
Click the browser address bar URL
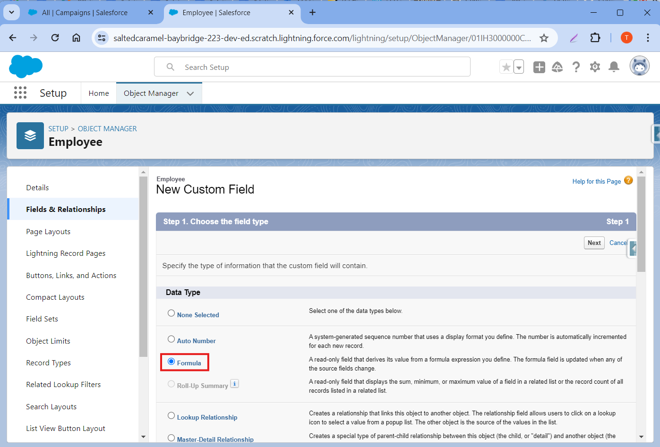322,38
